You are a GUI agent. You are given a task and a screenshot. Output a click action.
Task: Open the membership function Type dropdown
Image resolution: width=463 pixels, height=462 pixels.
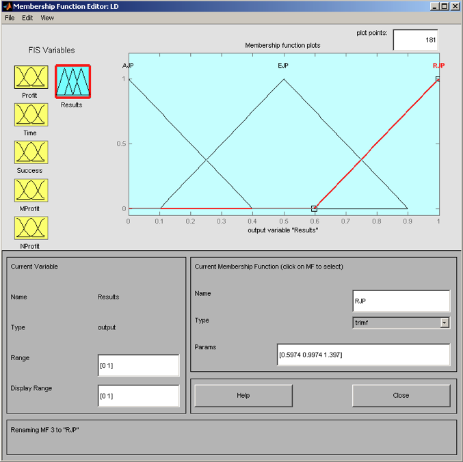click(401, 323)
